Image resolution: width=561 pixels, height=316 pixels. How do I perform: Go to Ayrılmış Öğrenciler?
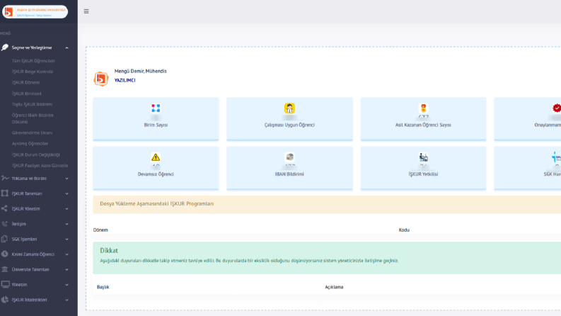[x=30, y=144]
